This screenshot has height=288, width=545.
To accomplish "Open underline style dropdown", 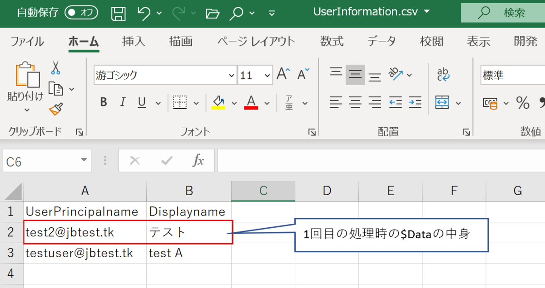I will [x=159, y=103].
